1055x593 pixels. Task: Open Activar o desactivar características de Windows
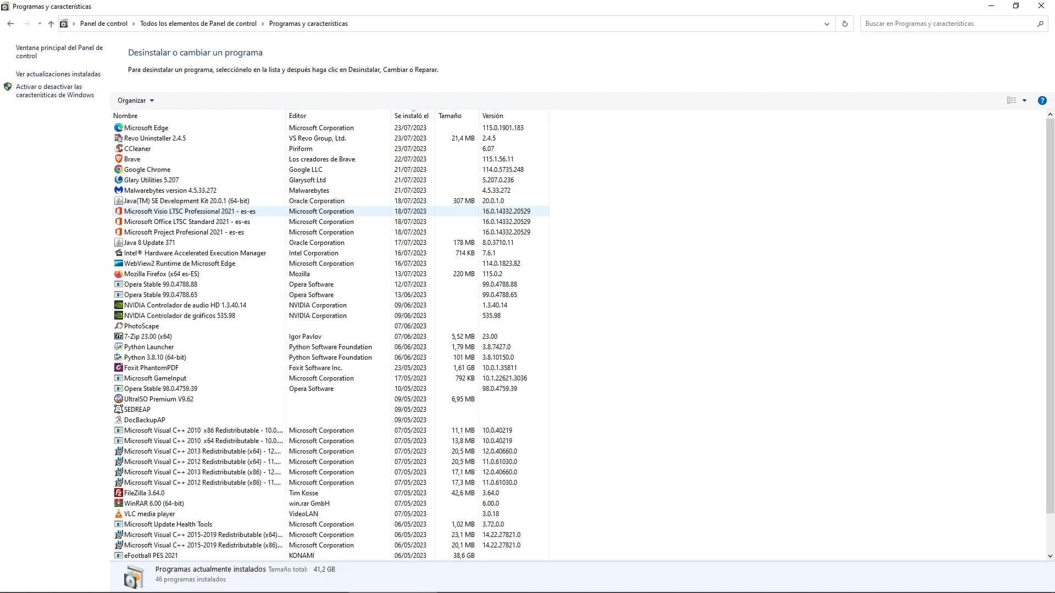(55, 91)
